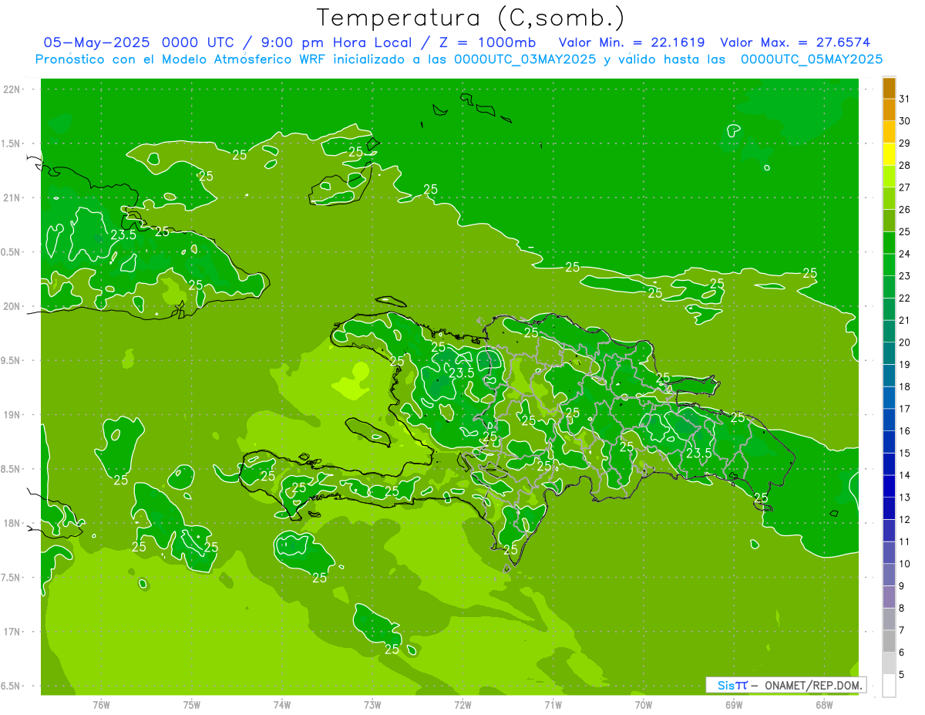Click the colorbar label '10'
The width and height of the screenshot is (925, 715).
tap(905, 564)
